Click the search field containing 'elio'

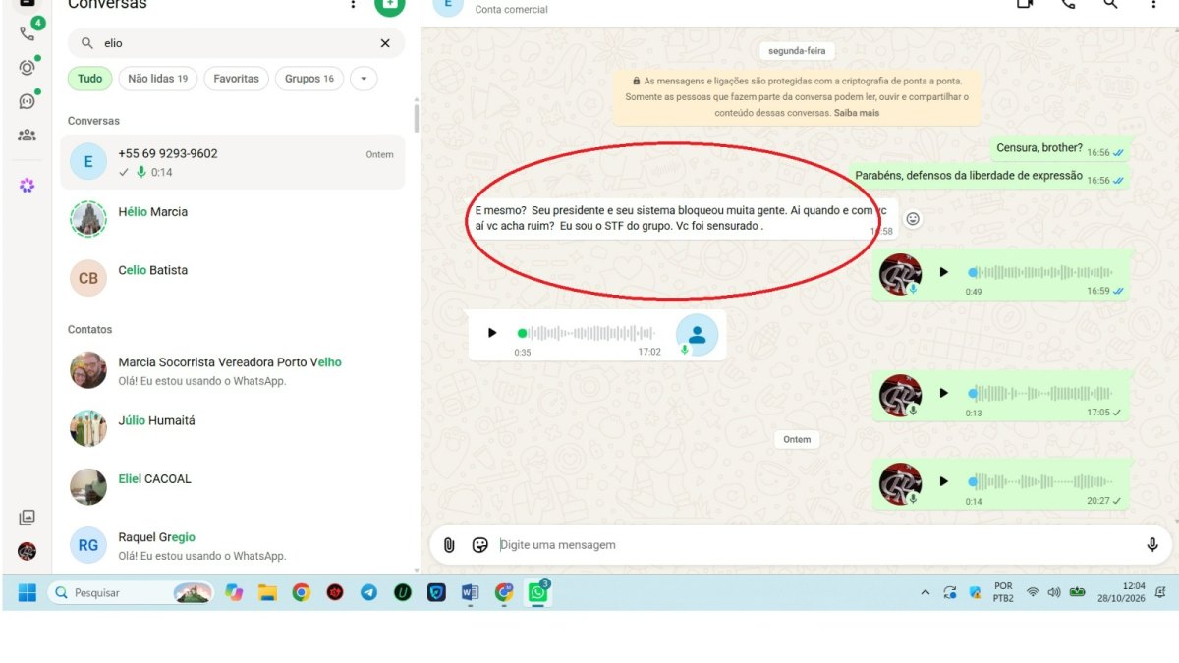coord(236,43)
